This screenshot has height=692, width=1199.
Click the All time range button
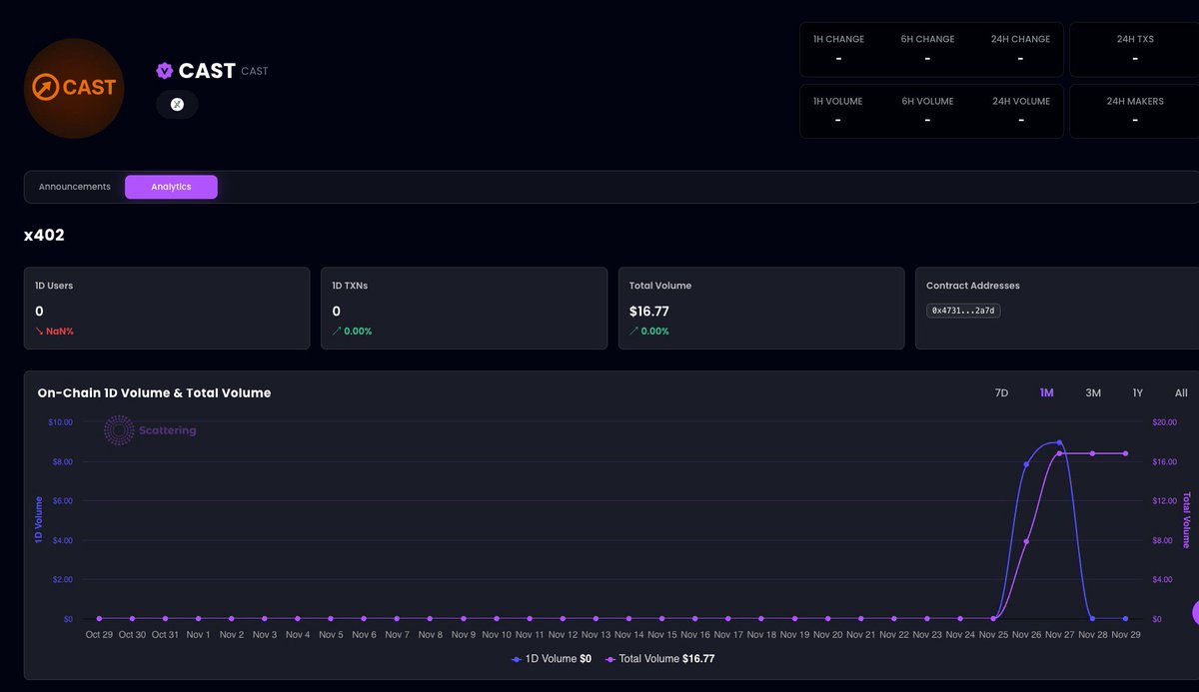pos(1180,392)
